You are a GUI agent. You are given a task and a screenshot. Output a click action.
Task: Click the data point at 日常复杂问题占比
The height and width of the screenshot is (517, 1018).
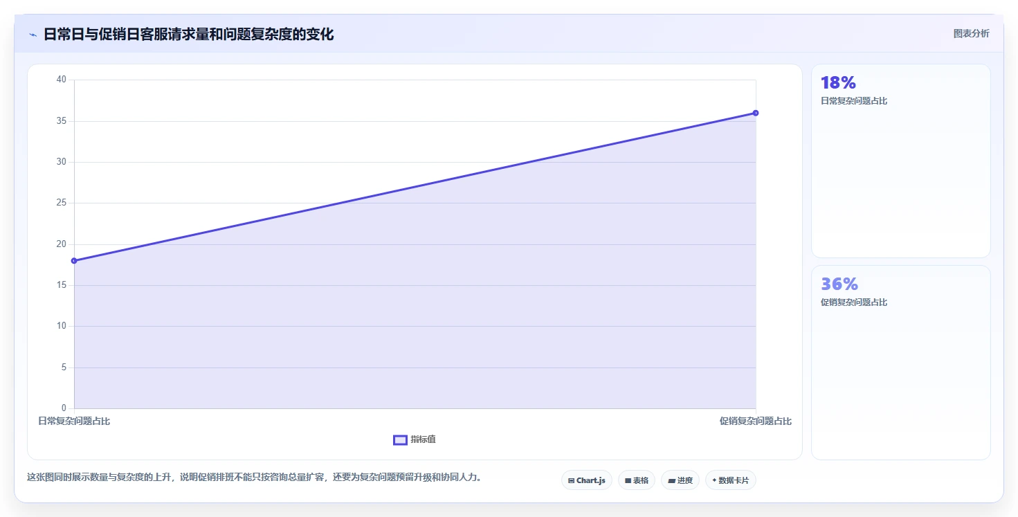(74, 261)
